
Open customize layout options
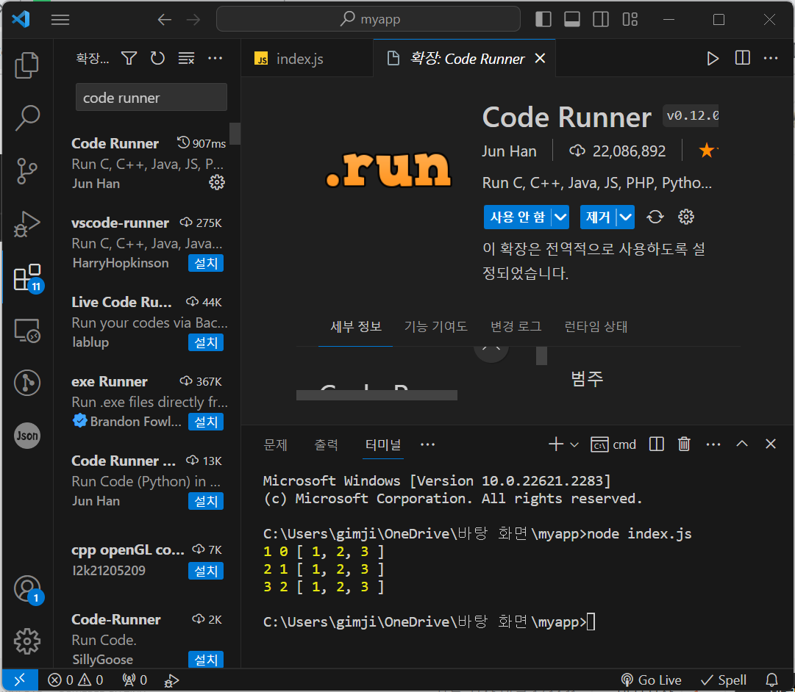tap(630, 20)
